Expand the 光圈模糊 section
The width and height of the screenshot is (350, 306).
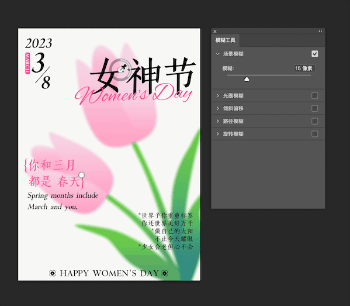pos(217,96)
